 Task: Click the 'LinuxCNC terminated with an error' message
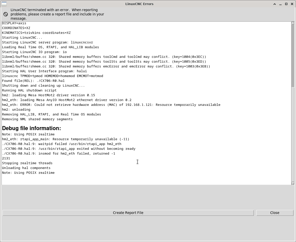coord(57,14)
